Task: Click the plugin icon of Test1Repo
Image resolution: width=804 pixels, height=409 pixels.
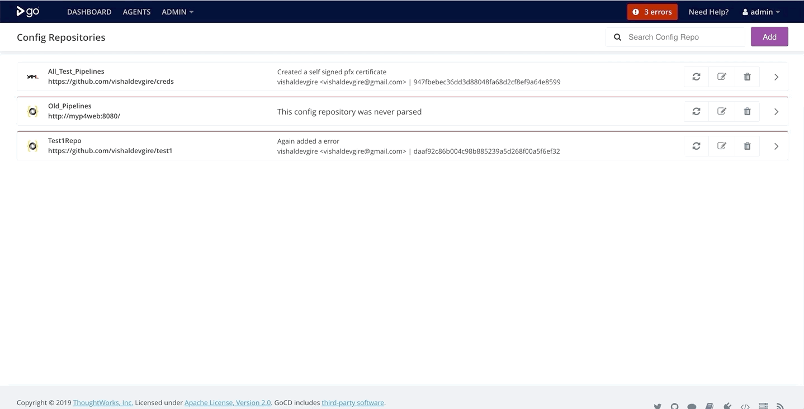Action: coord(32,146)
